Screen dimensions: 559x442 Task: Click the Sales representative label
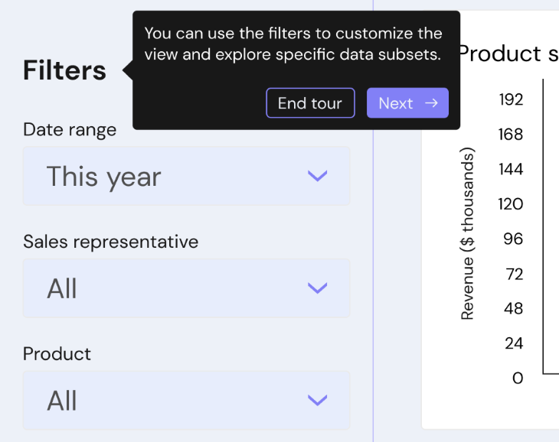click(x=110, y=242)
